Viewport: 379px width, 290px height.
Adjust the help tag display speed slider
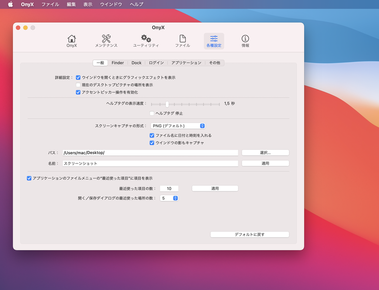(x=166, y=104)
